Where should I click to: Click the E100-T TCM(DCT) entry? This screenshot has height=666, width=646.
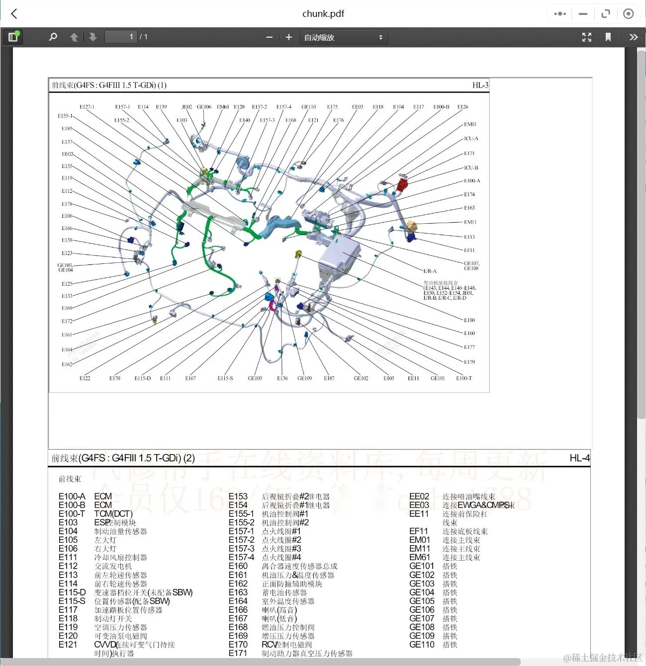coord(95,513)
